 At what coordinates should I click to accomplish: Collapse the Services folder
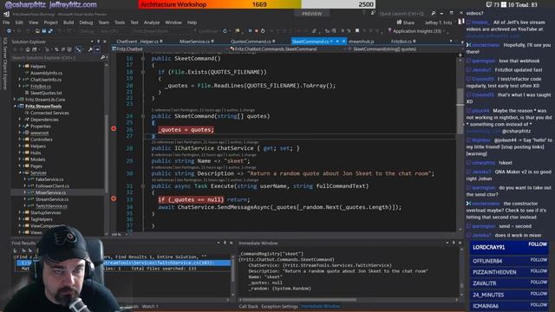pyautogui.click(x=20, y=172)
